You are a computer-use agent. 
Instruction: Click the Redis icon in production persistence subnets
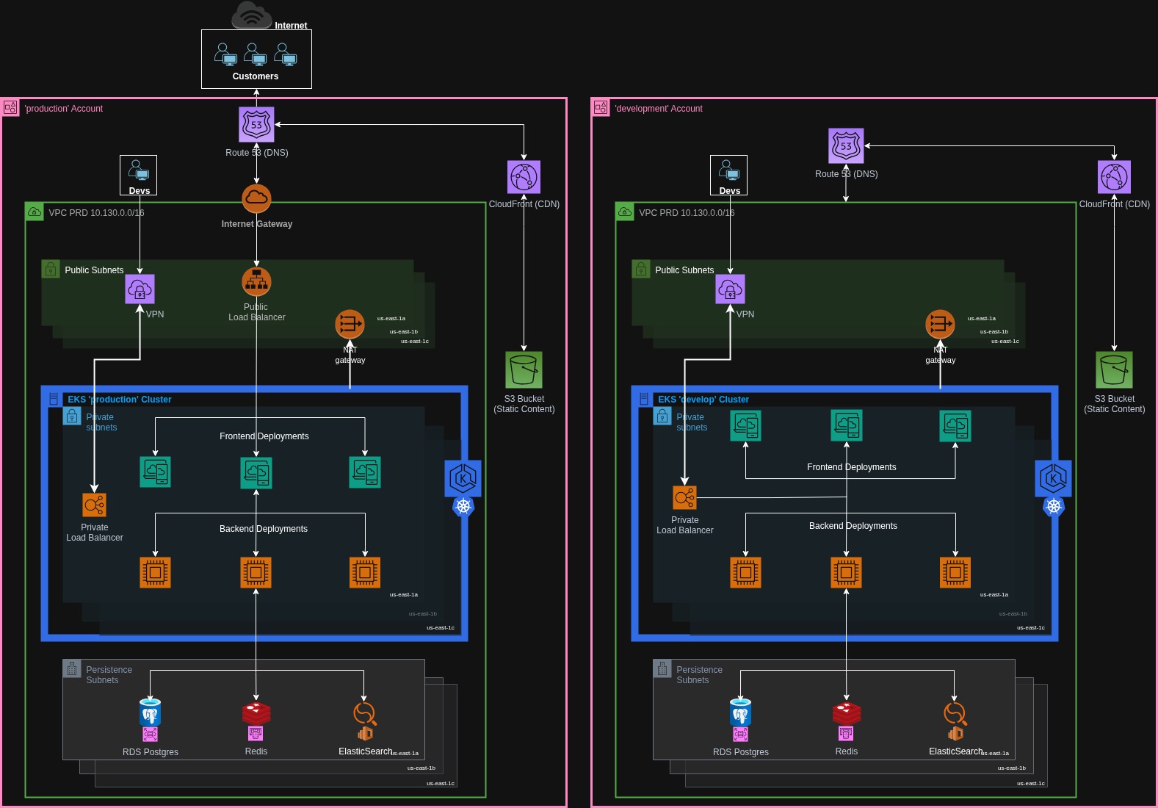coord(256,713)
